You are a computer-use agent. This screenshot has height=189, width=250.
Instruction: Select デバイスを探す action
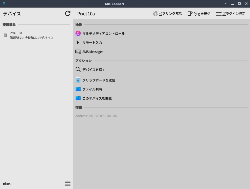[x=94, y=70]
